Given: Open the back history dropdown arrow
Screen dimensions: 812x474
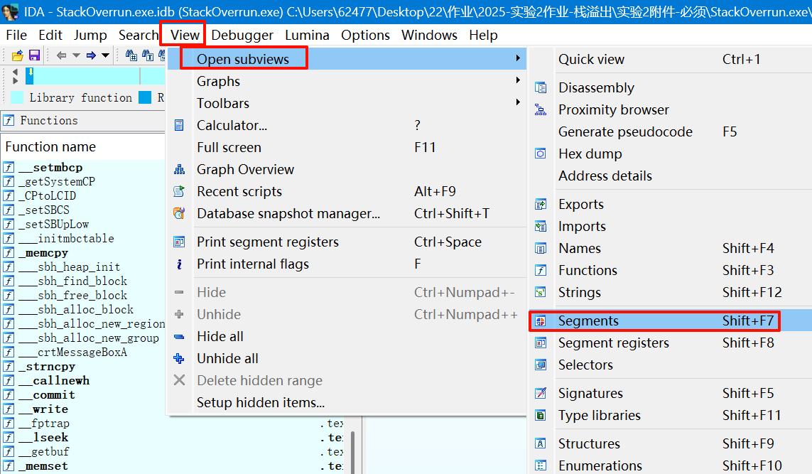Looking at the screenshot, I should [x=76, y=55].
